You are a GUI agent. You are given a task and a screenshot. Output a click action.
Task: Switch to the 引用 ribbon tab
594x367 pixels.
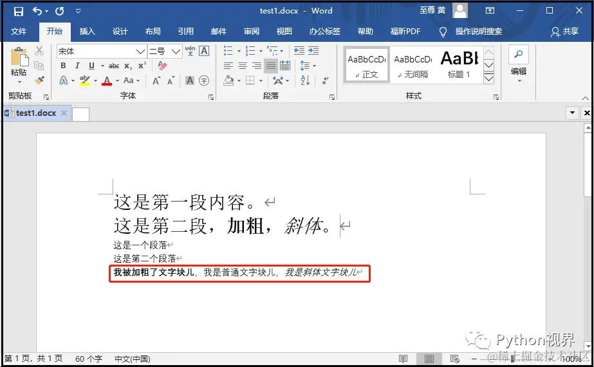(185, 31)
